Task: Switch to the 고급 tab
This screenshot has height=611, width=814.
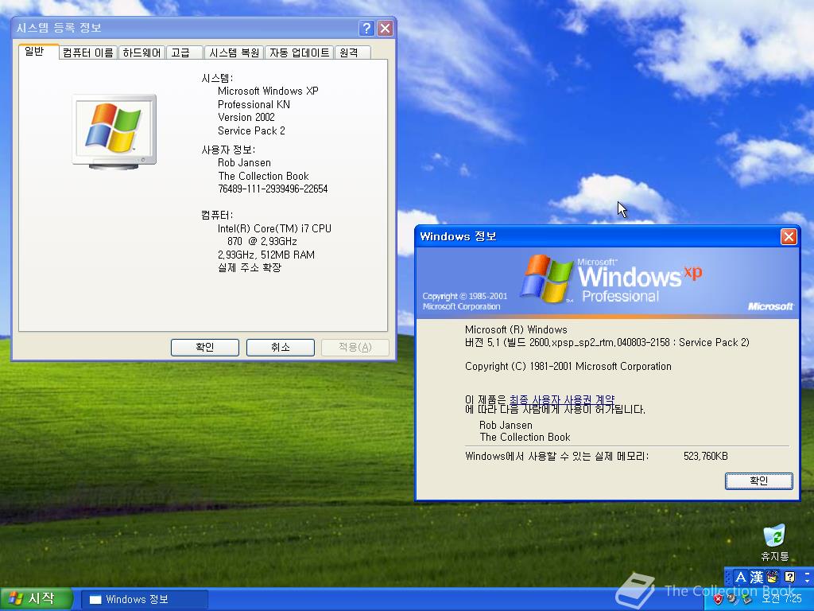Action: [x=184, y=53]
